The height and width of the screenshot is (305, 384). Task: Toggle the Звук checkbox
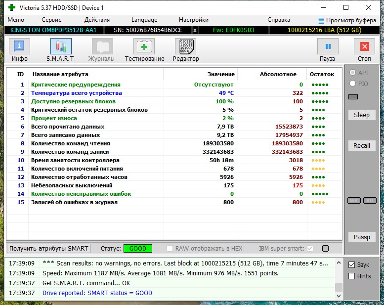[x=351, y=265]
